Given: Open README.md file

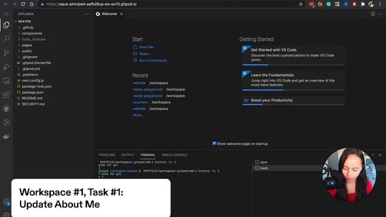Looking at the screenshot, I should click(x=32, y=98).
